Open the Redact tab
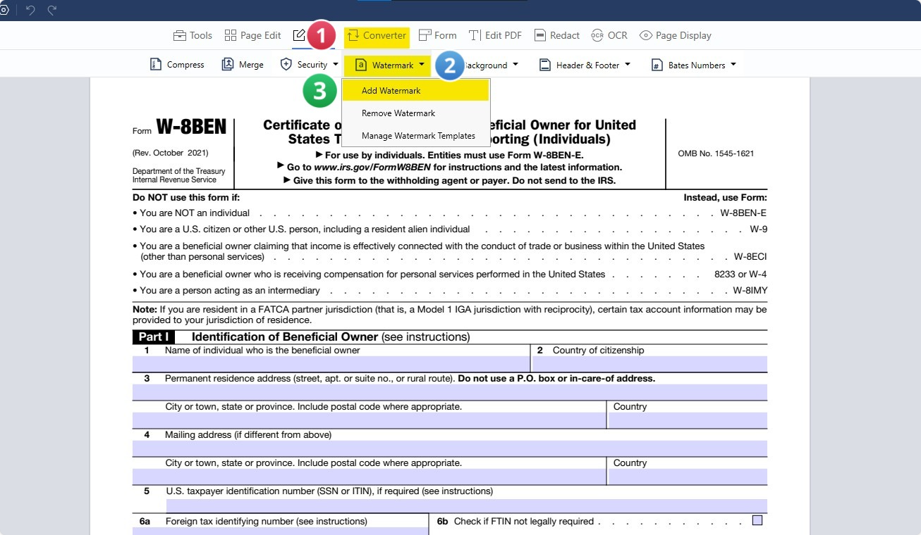 556,35
